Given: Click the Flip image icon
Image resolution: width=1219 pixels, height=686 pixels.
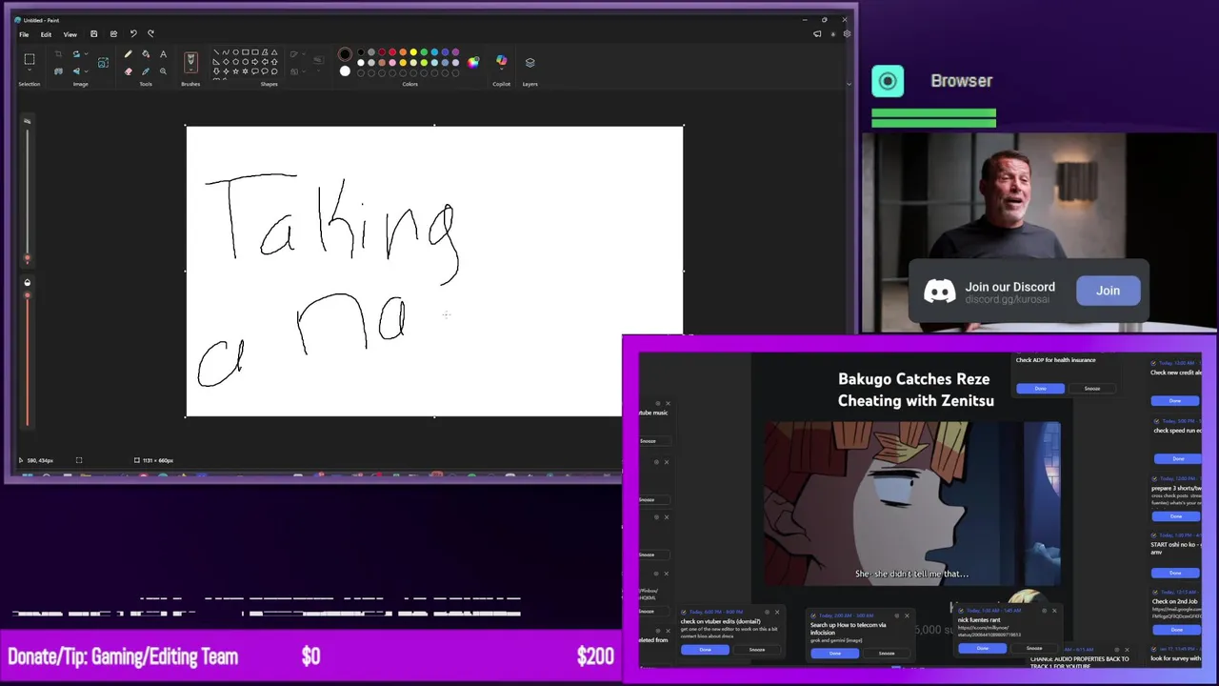Looking at the screenshot, I should tap(76, 71).
